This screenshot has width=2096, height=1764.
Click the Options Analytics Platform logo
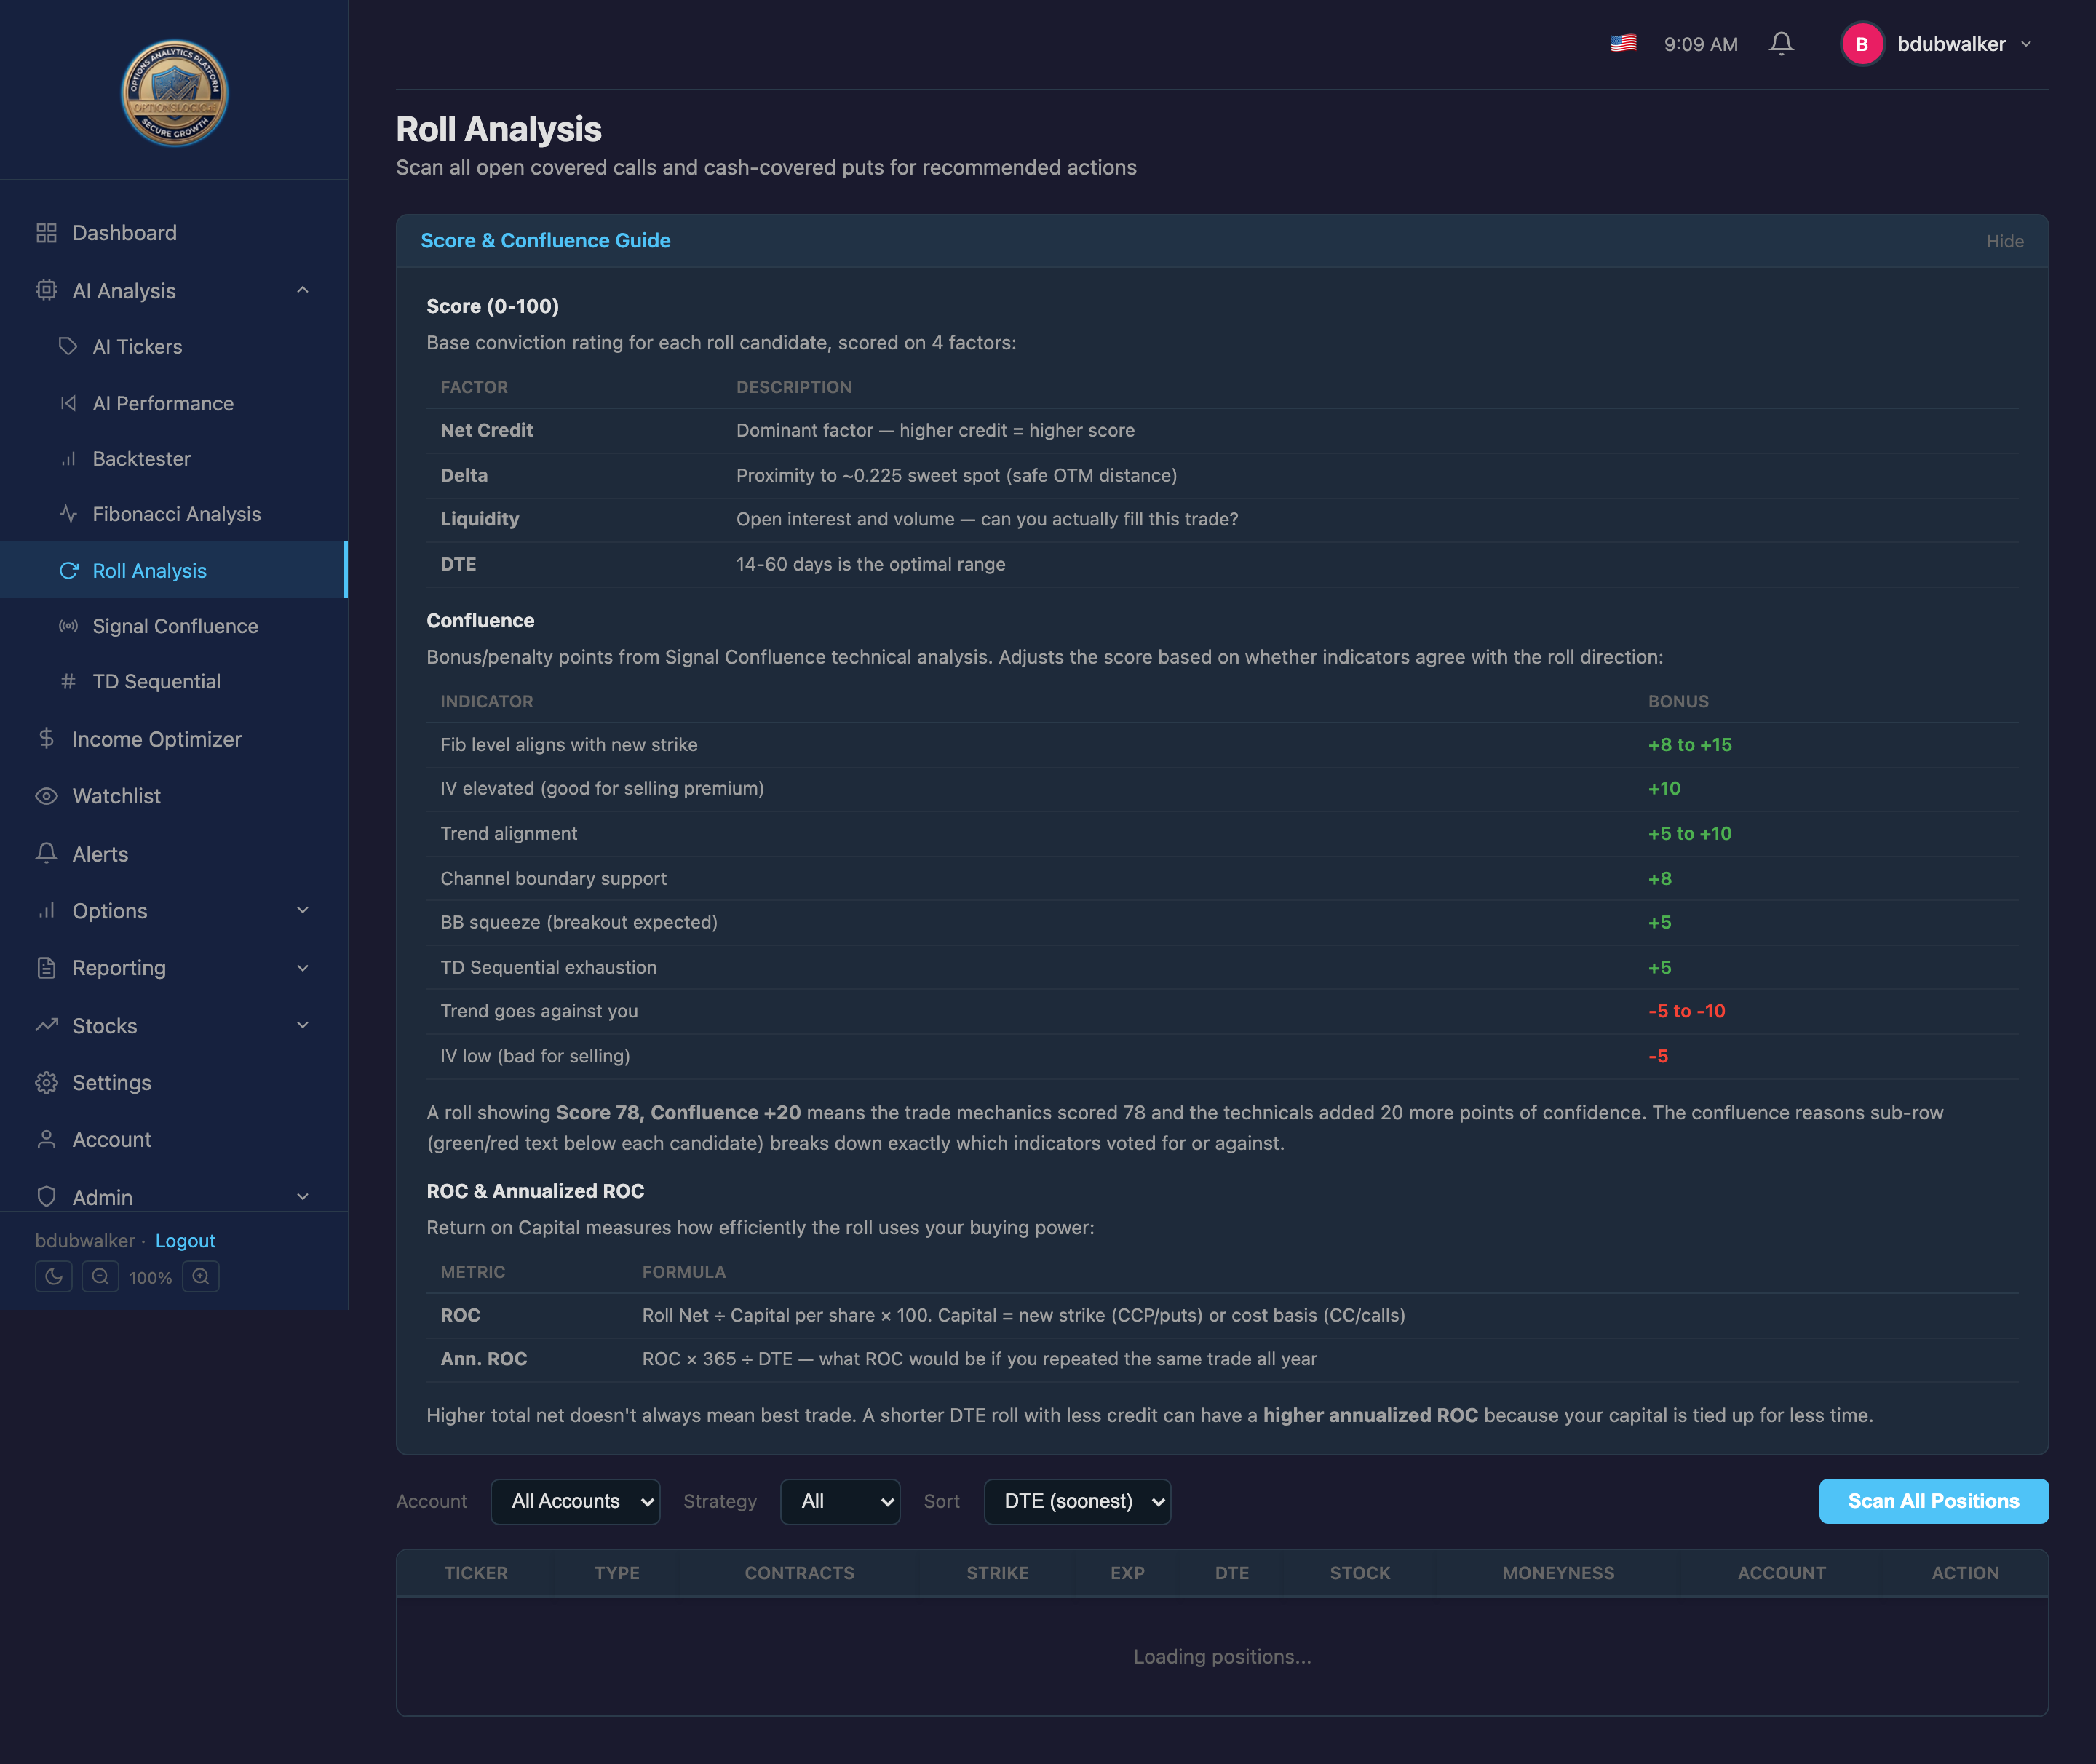175,93
